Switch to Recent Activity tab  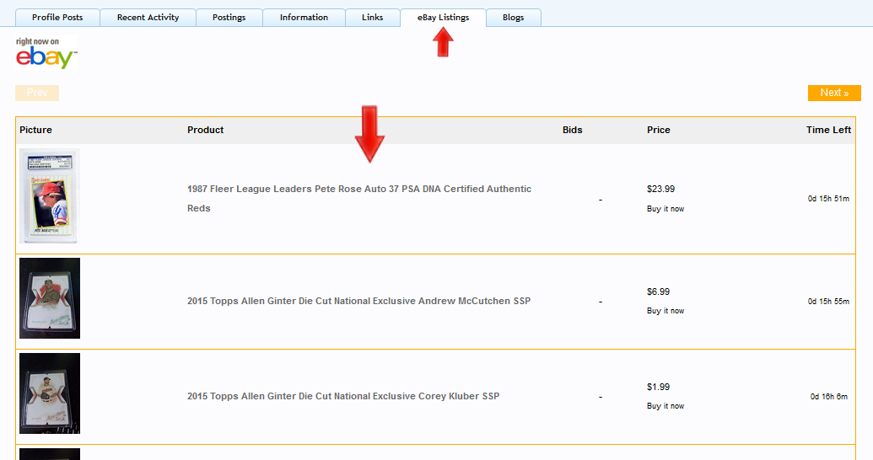tap(148, 17)
